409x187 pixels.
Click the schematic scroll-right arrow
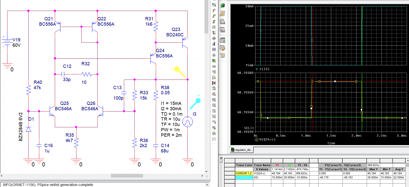click(202, 176)
